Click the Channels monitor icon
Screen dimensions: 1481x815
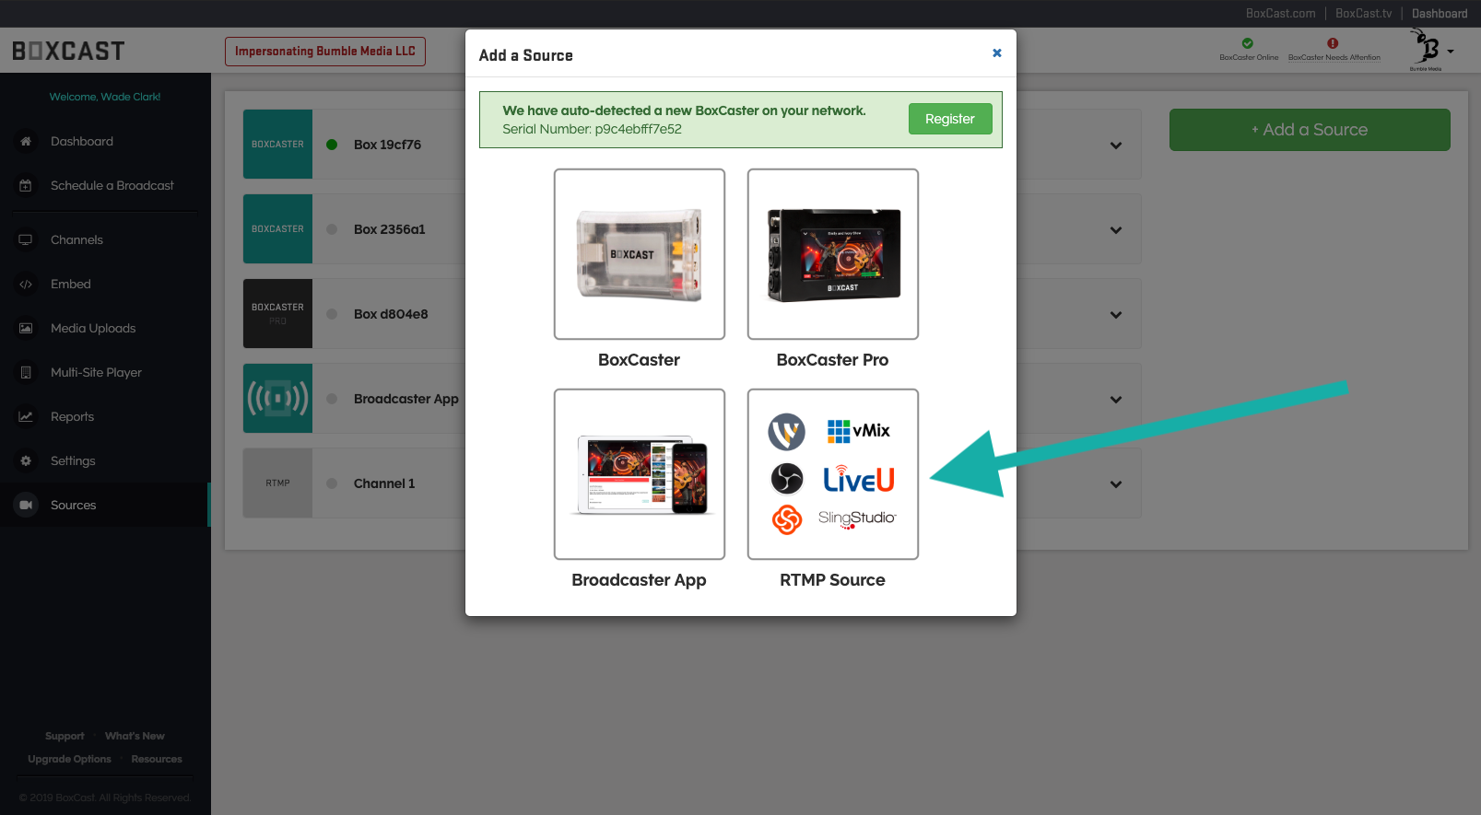pos(26,240)
